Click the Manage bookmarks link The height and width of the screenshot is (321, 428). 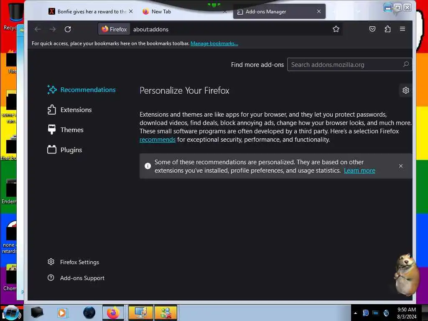click(x=214, y=43)
